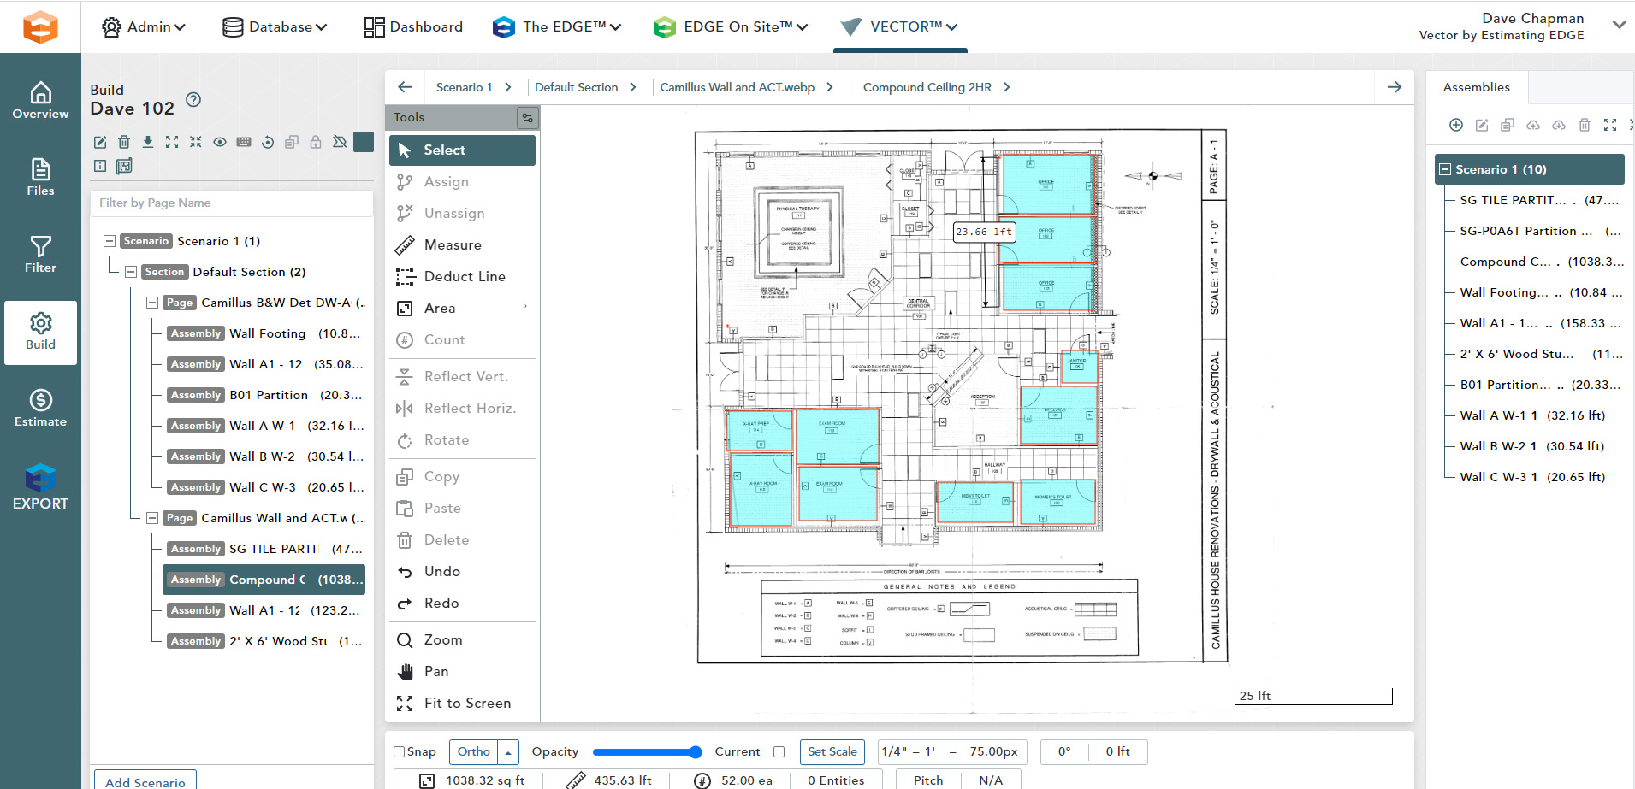Click the trash icon in Assemblies panel
This screenshot has width=1635, height=789.
coord(1585,125)
